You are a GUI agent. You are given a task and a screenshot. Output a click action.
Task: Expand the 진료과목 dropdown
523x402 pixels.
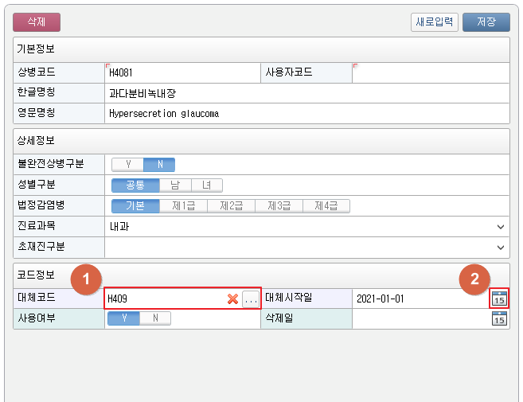coord(500,227)
